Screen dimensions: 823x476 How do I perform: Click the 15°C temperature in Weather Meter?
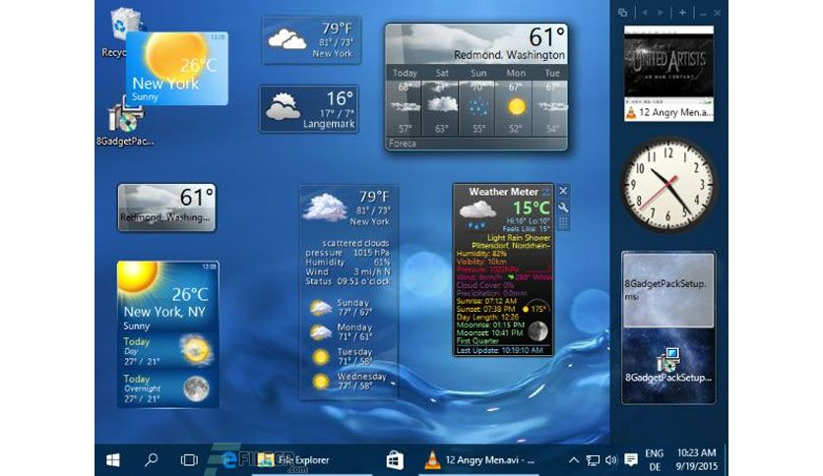[x=532, y=208]
